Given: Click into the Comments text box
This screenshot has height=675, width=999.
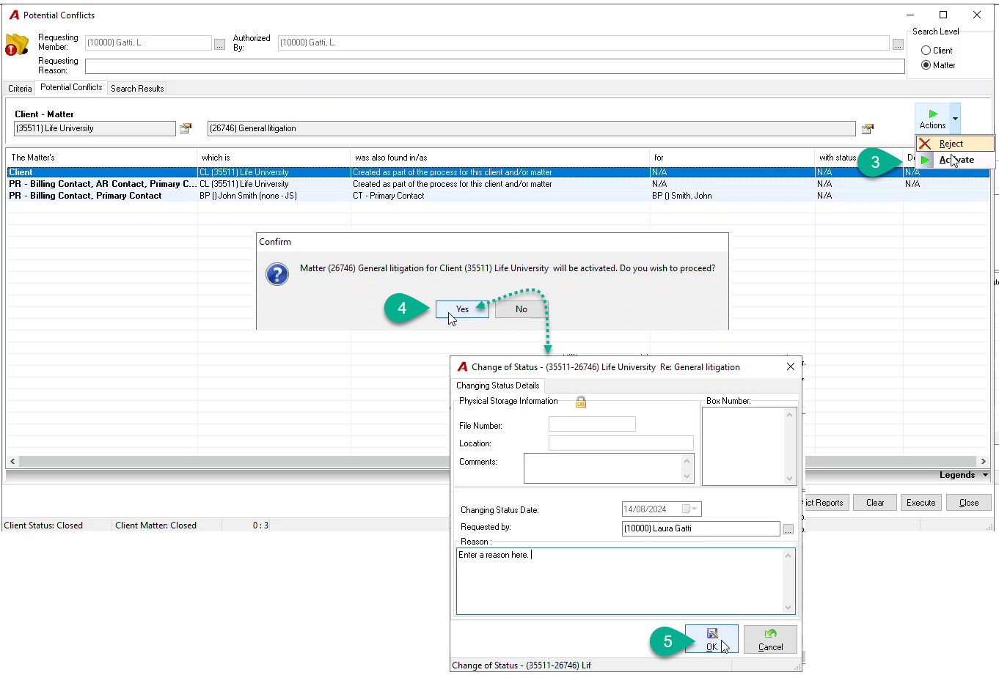Looking at the screenshot, I should (x=603, y=468).
